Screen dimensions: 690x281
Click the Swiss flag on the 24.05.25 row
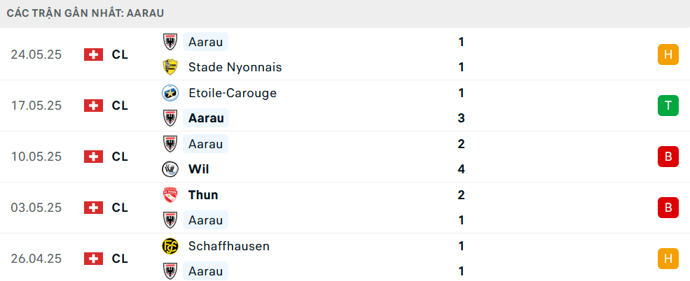click(93, 55)
